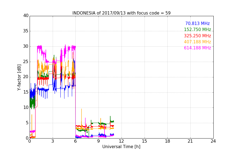Click the 'Universal Time [h]' axis label
This screenshot has height=158, width=237.
121,147
